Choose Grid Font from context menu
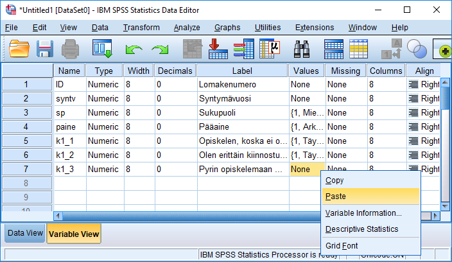The image size is (452, 262). pyautogui.click(x=370, y=245)
